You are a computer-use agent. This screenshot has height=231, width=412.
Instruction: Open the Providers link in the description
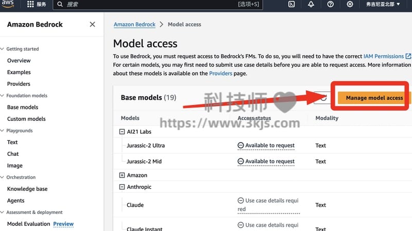pyautogui.click(x=220, y=74)
